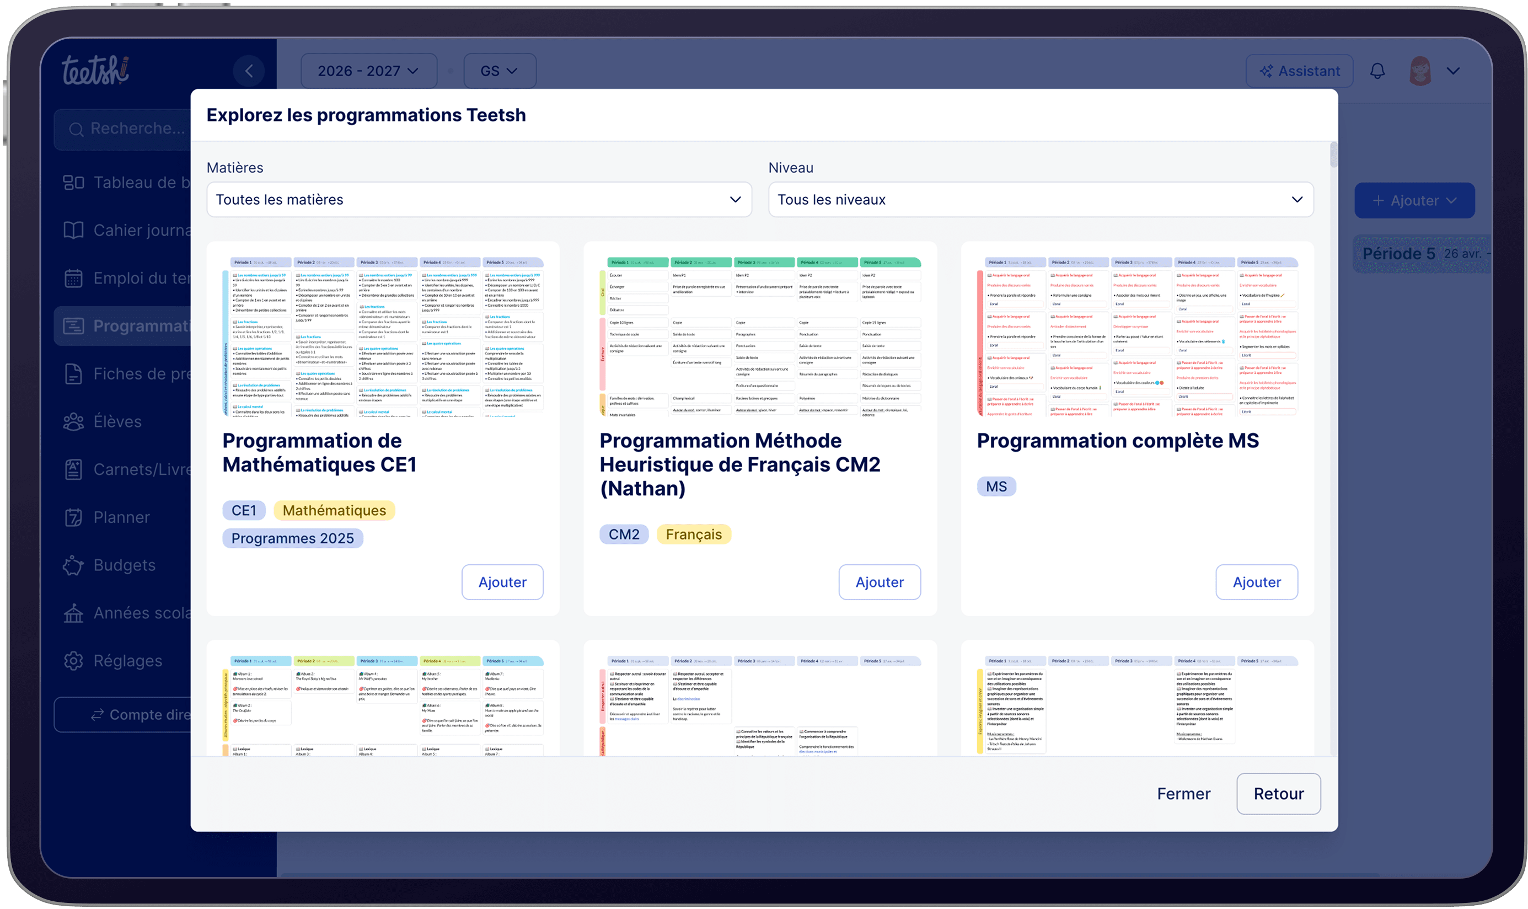Open Français CM2 Nathan programmation thumbnail
Image resolution: width=1528 pixels, height=909 pixels.
(760, 337)
